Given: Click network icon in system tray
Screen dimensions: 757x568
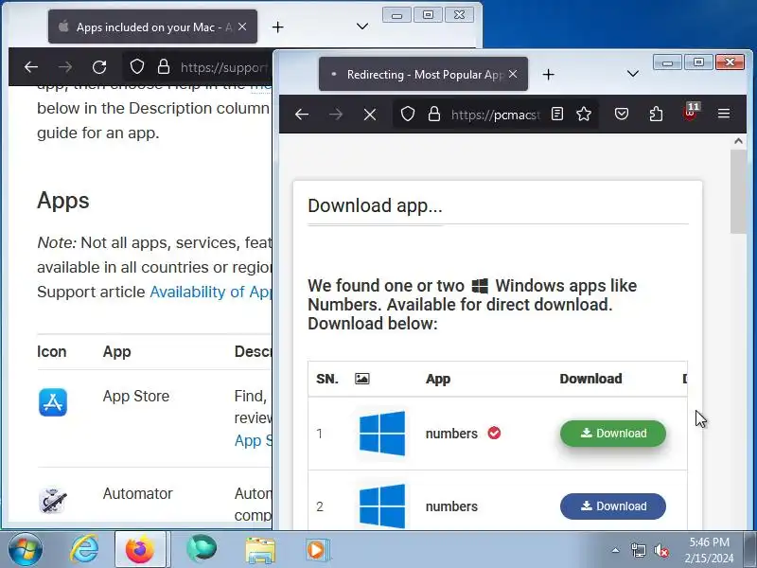Looking at the screenshot, I should click(639, 550).
